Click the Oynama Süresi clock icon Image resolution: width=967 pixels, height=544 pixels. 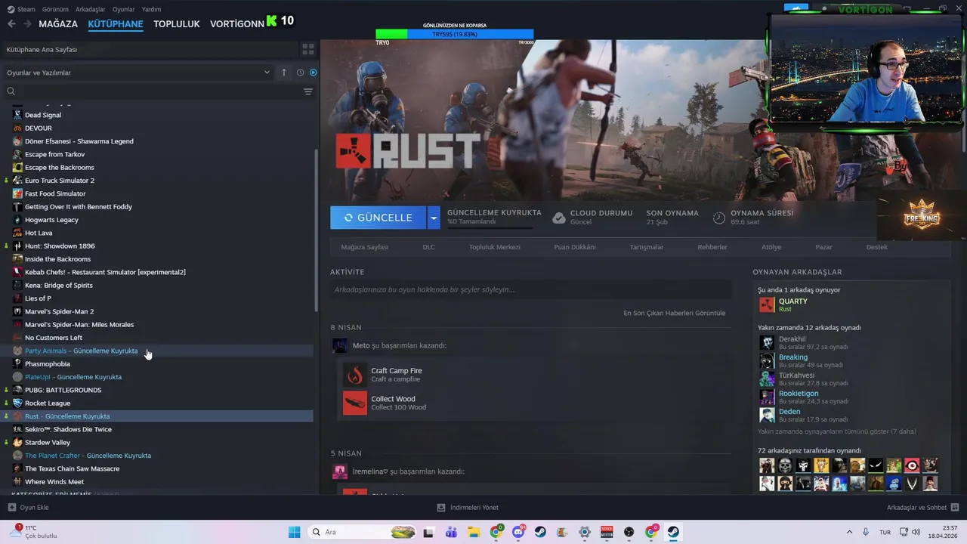pyautogui.click(x=719, y=218)
